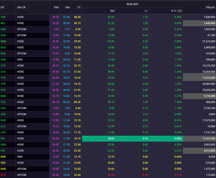216x178 pixels.
Task: Select NAB matched price 16.60
Action: click(x=111, y=169)
